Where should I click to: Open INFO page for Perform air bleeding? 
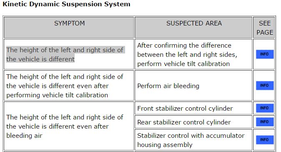tap(265, 86)
